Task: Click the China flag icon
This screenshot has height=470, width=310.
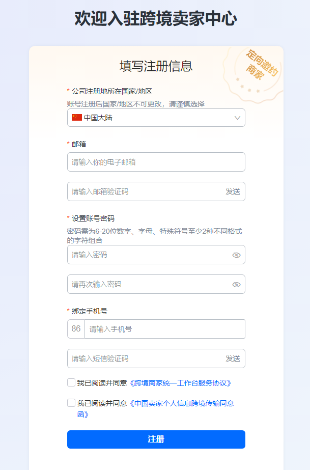Action: [x=77, y=118]
